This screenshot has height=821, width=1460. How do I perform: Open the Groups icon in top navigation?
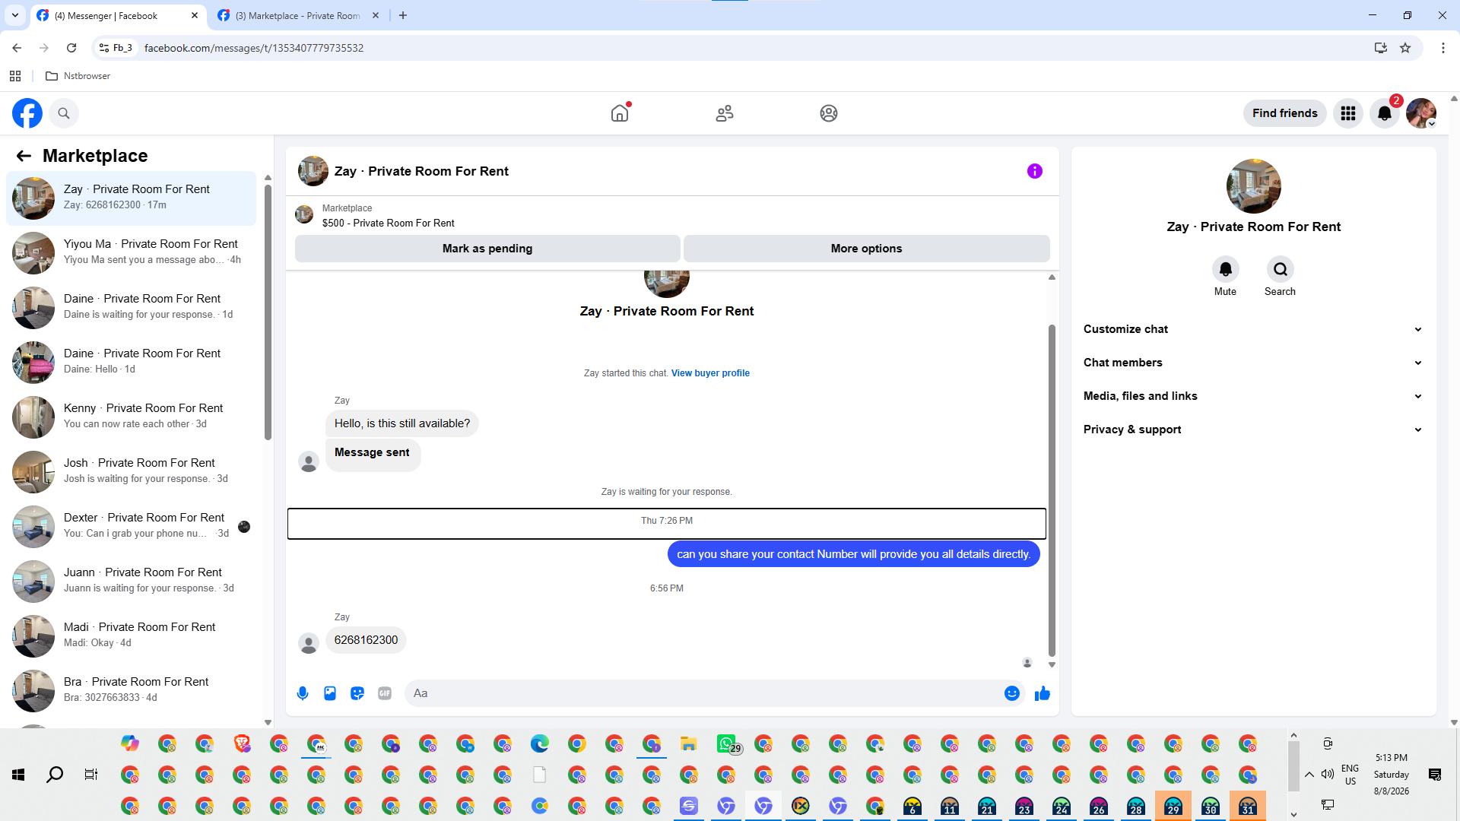click(x=829, y=113)
